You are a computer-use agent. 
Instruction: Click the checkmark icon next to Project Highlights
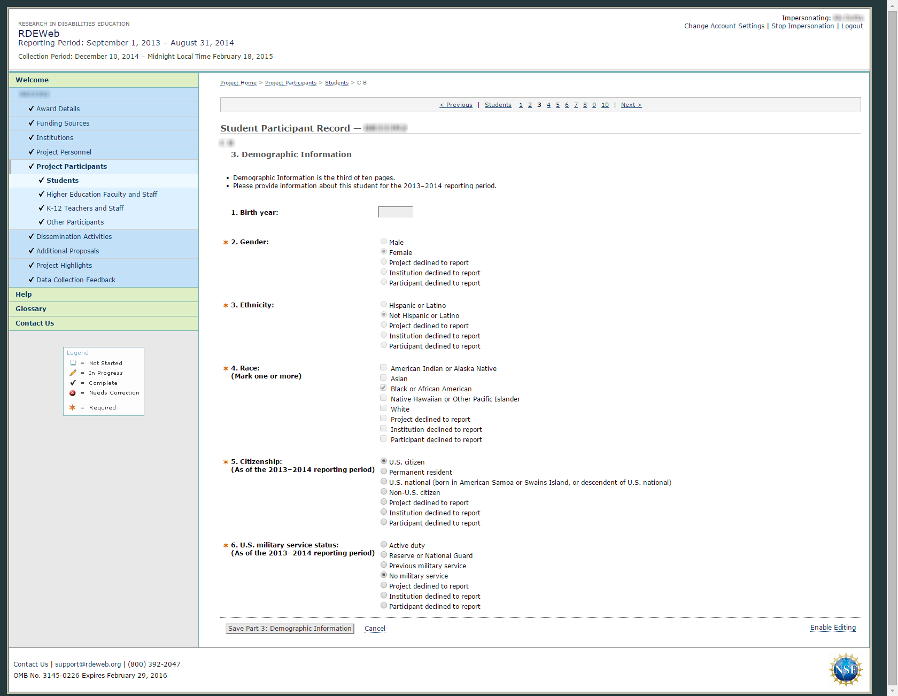31,265
